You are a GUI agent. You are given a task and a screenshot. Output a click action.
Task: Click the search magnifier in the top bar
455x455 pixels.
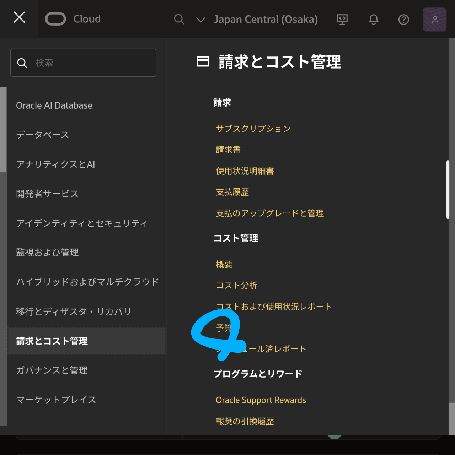tap(179, 20)
